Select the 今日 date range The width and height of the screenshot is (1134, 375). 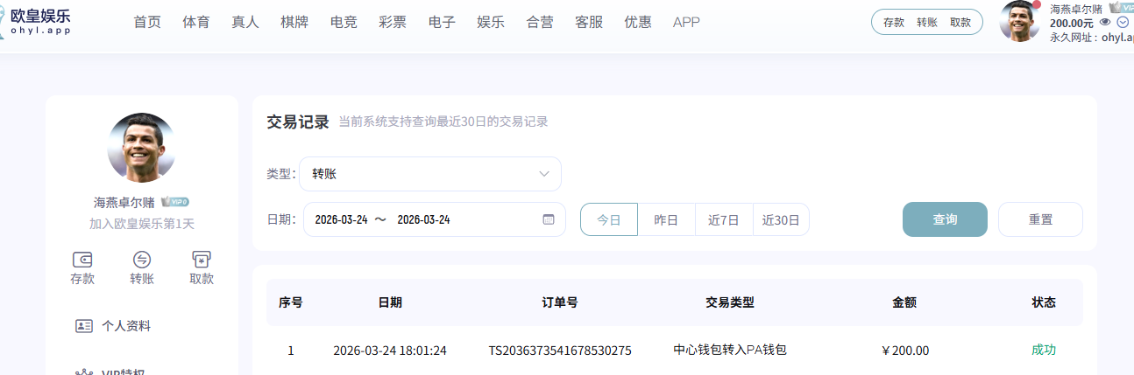pyautogui.click(x=609, y=219)
